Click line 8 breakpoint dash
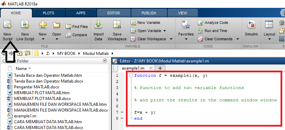Viewport: 285px width, 130px height. click(x=122, y=118)
